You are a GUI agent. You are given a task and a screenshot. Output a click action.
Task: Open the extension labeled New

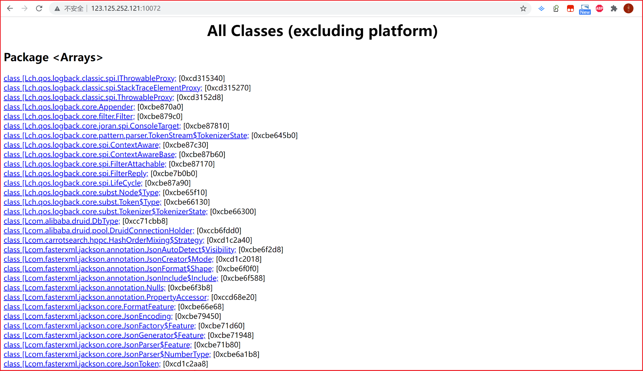pyautogui.click(x=585, y=9)
